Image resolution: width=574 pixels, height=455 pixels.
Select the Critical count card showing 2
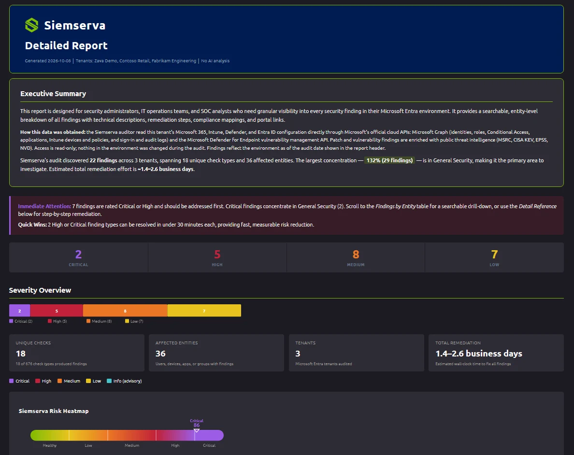point(78,257)
